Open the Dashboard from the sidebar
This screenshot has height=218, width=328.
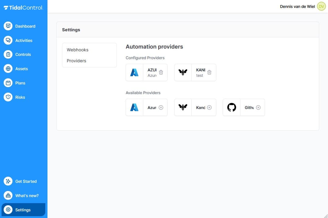[8, 26]
